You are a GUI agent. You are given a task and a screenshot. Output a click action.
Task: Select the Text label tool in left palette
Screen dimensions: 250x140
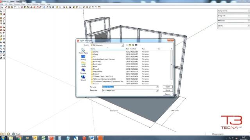tap(4, 39)
